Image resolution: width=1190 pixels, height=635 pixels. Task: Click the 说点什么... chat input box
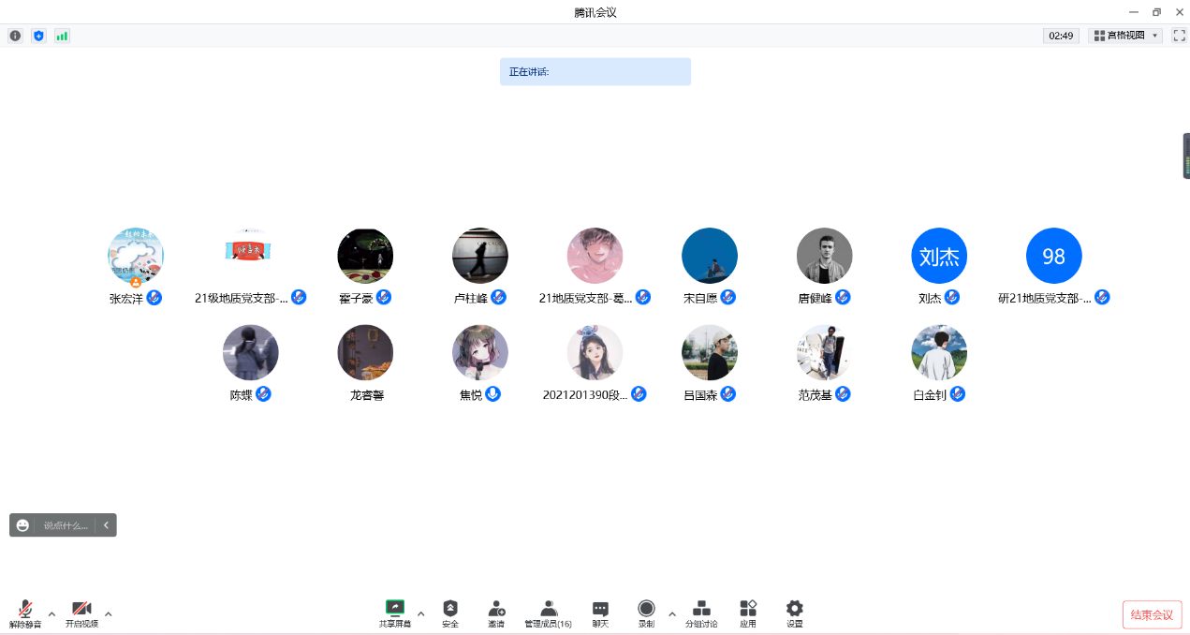coord(66,525)
